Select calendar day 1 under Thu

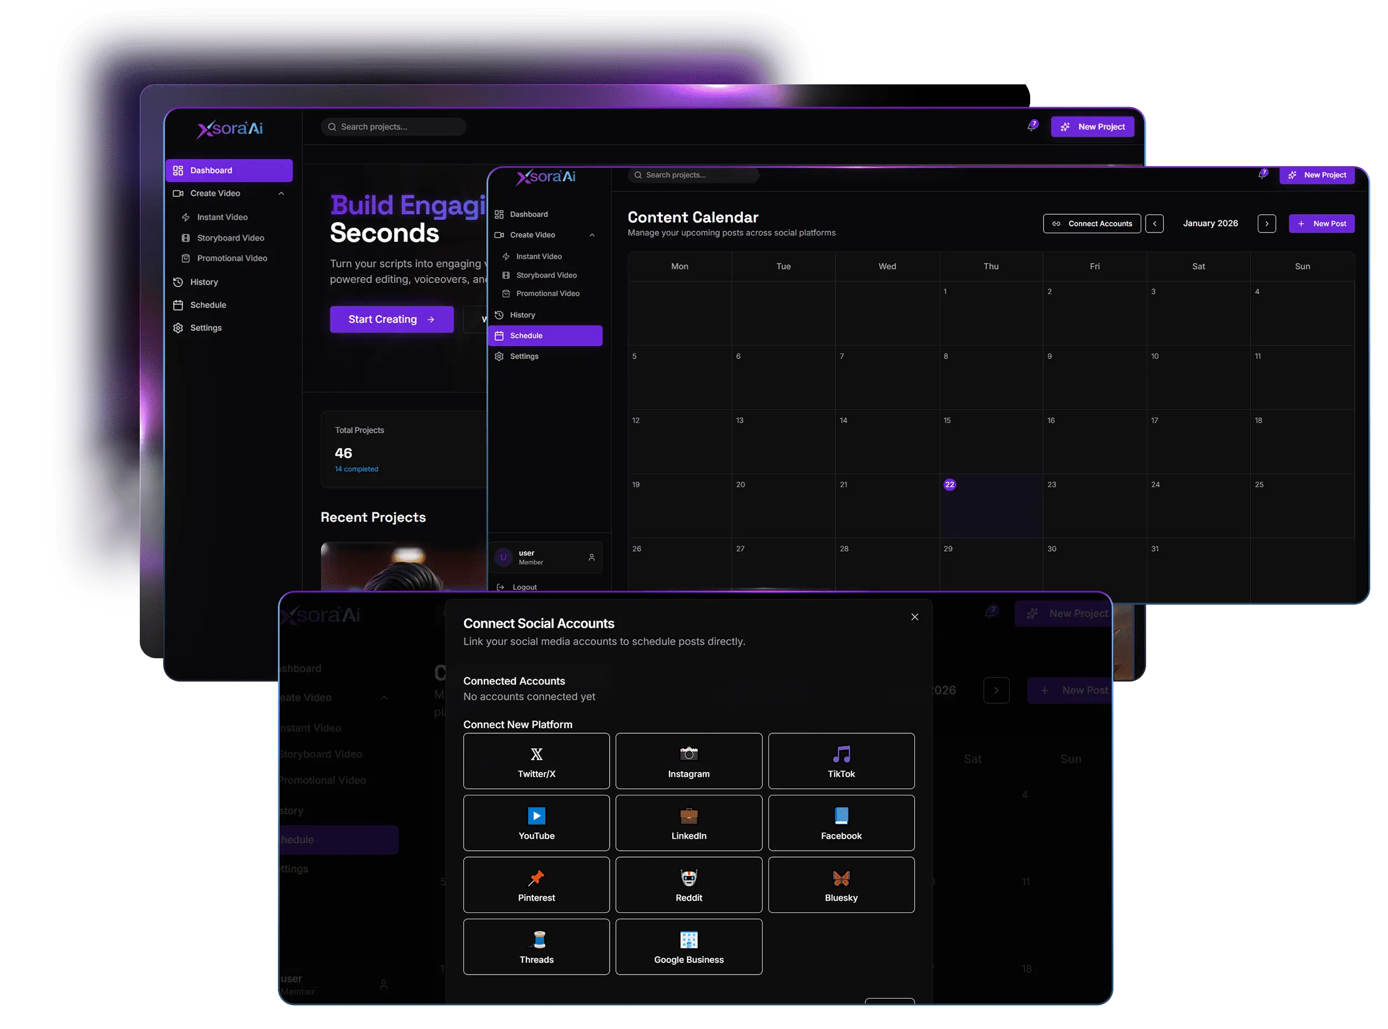click(x=990, y=312)
